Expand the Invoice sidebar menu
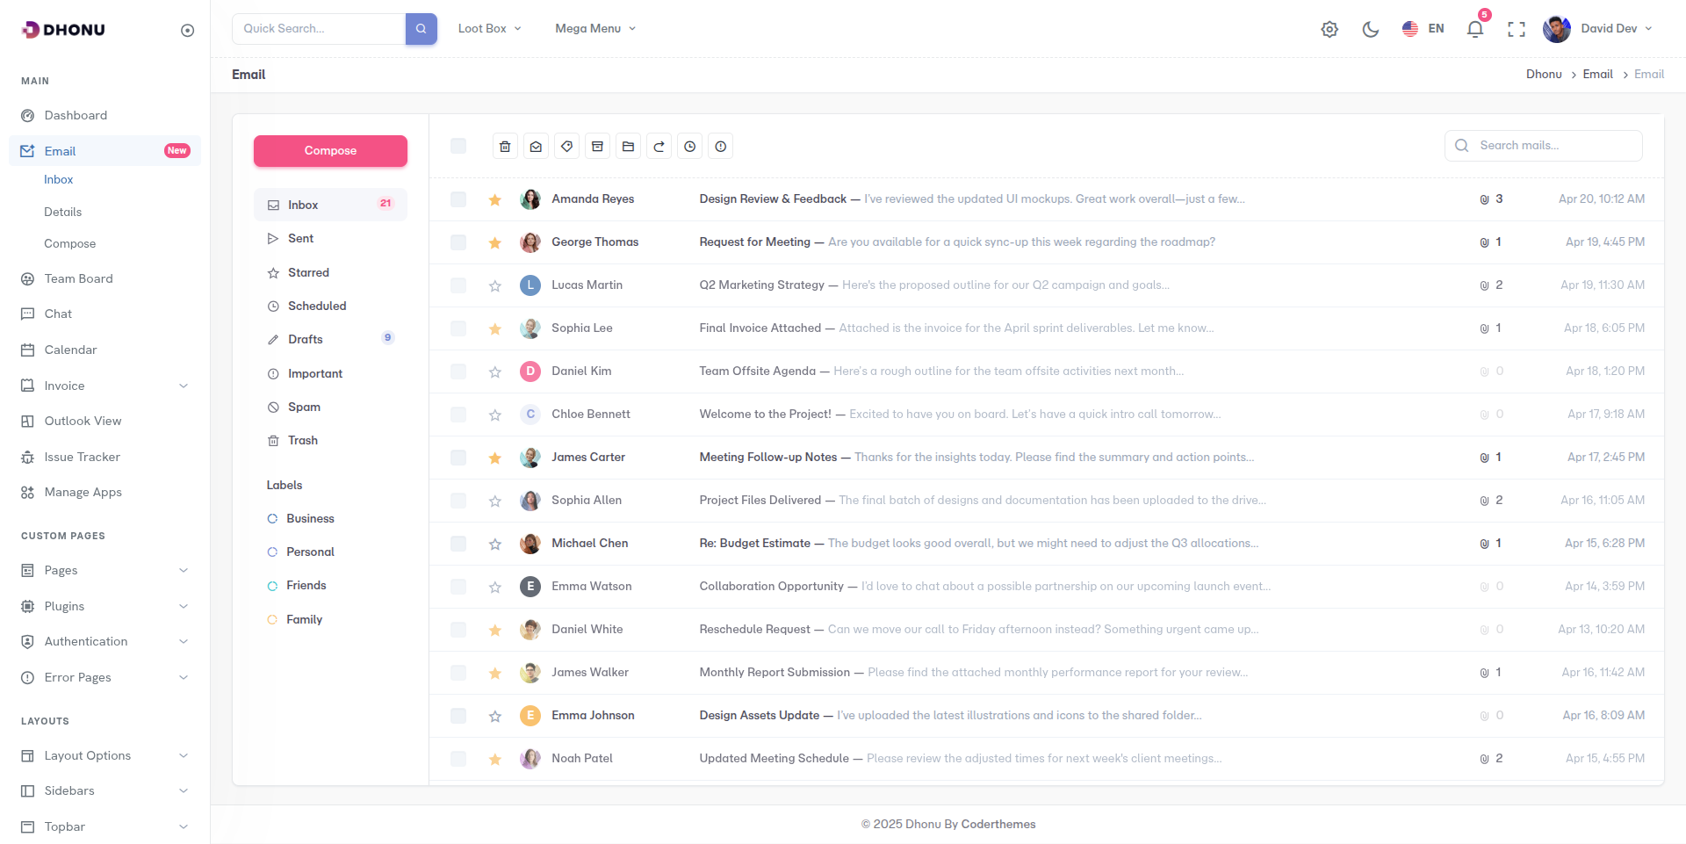This screenshot has width=1686, height=844. click(x=104, y=386)
